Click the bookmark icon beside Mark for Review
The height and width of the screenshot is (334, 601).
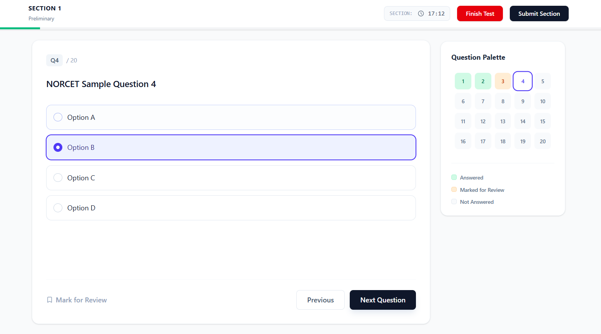50,299
